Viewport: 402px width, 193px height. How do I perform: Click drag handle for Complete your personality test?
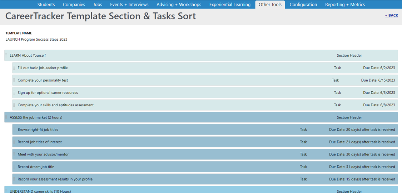pyautogui.click(x=14, y=80)
